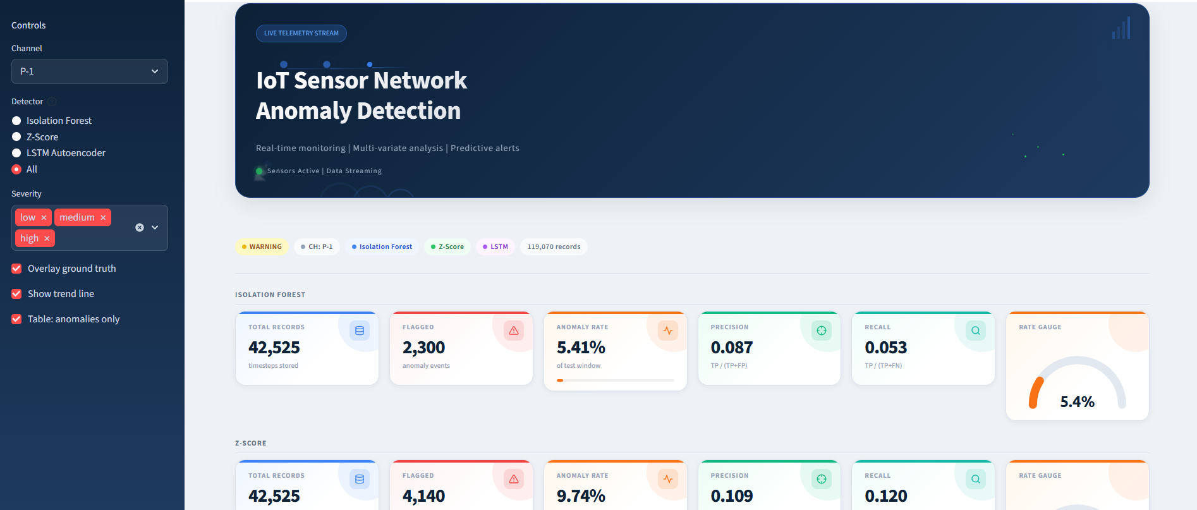Click the 42,525 value in Isolation Forest section

274,348
